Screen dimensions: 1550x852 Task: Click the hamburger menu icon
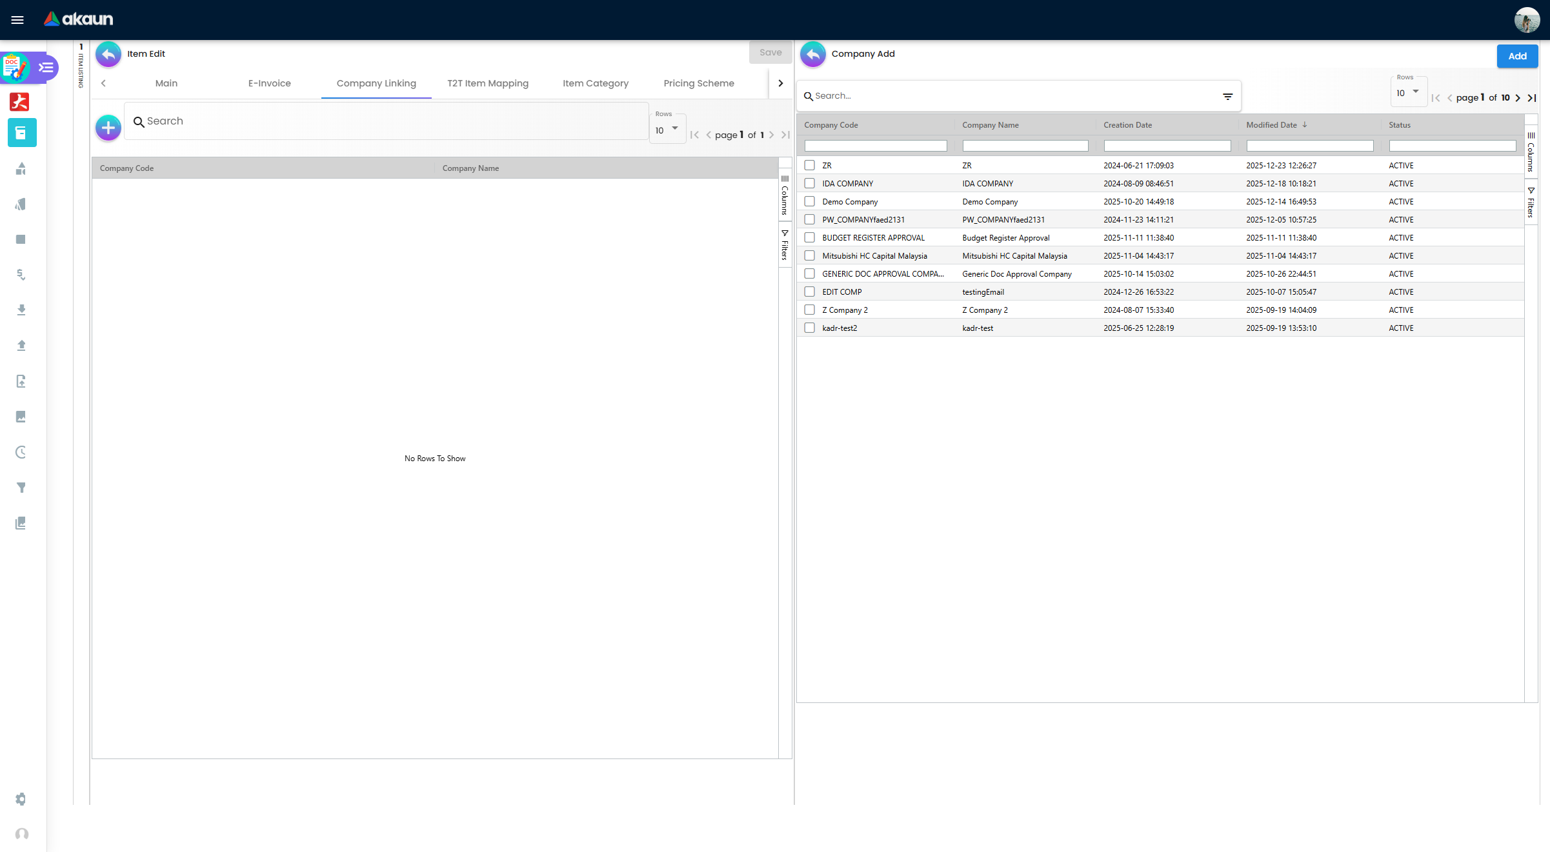tap(17, 20)
